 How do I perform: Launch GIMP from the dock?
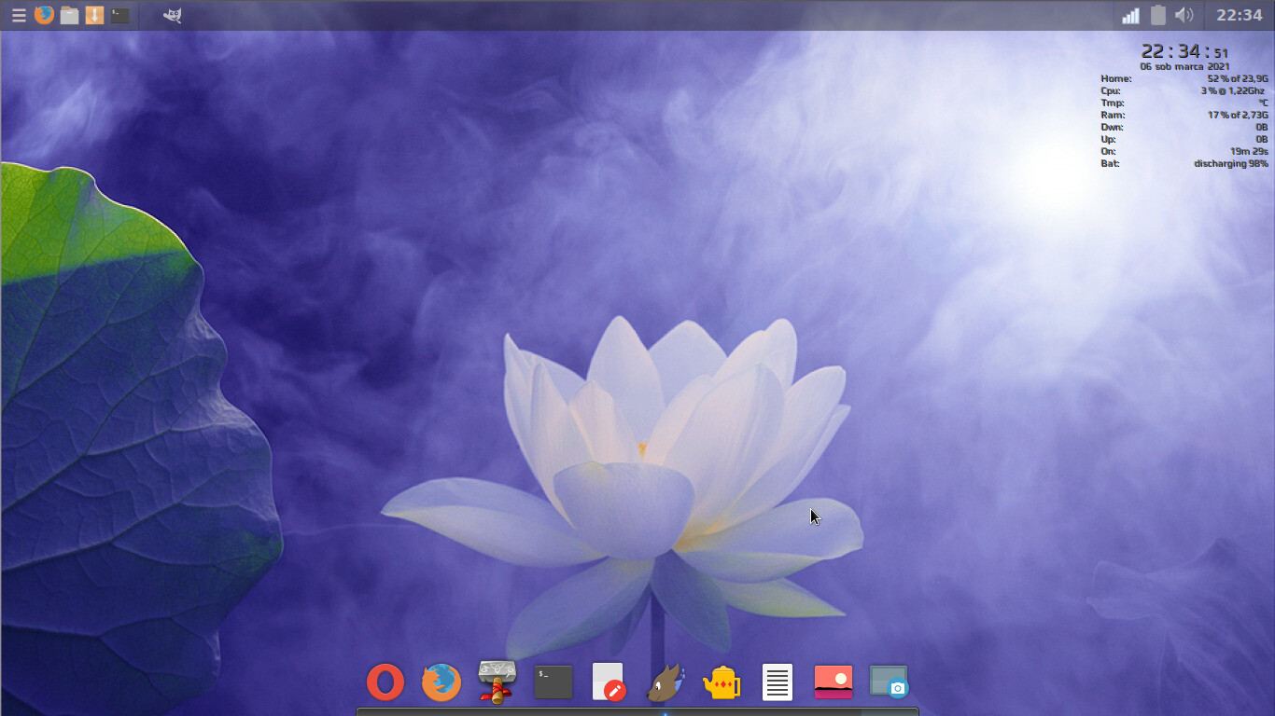coord(666,682)
